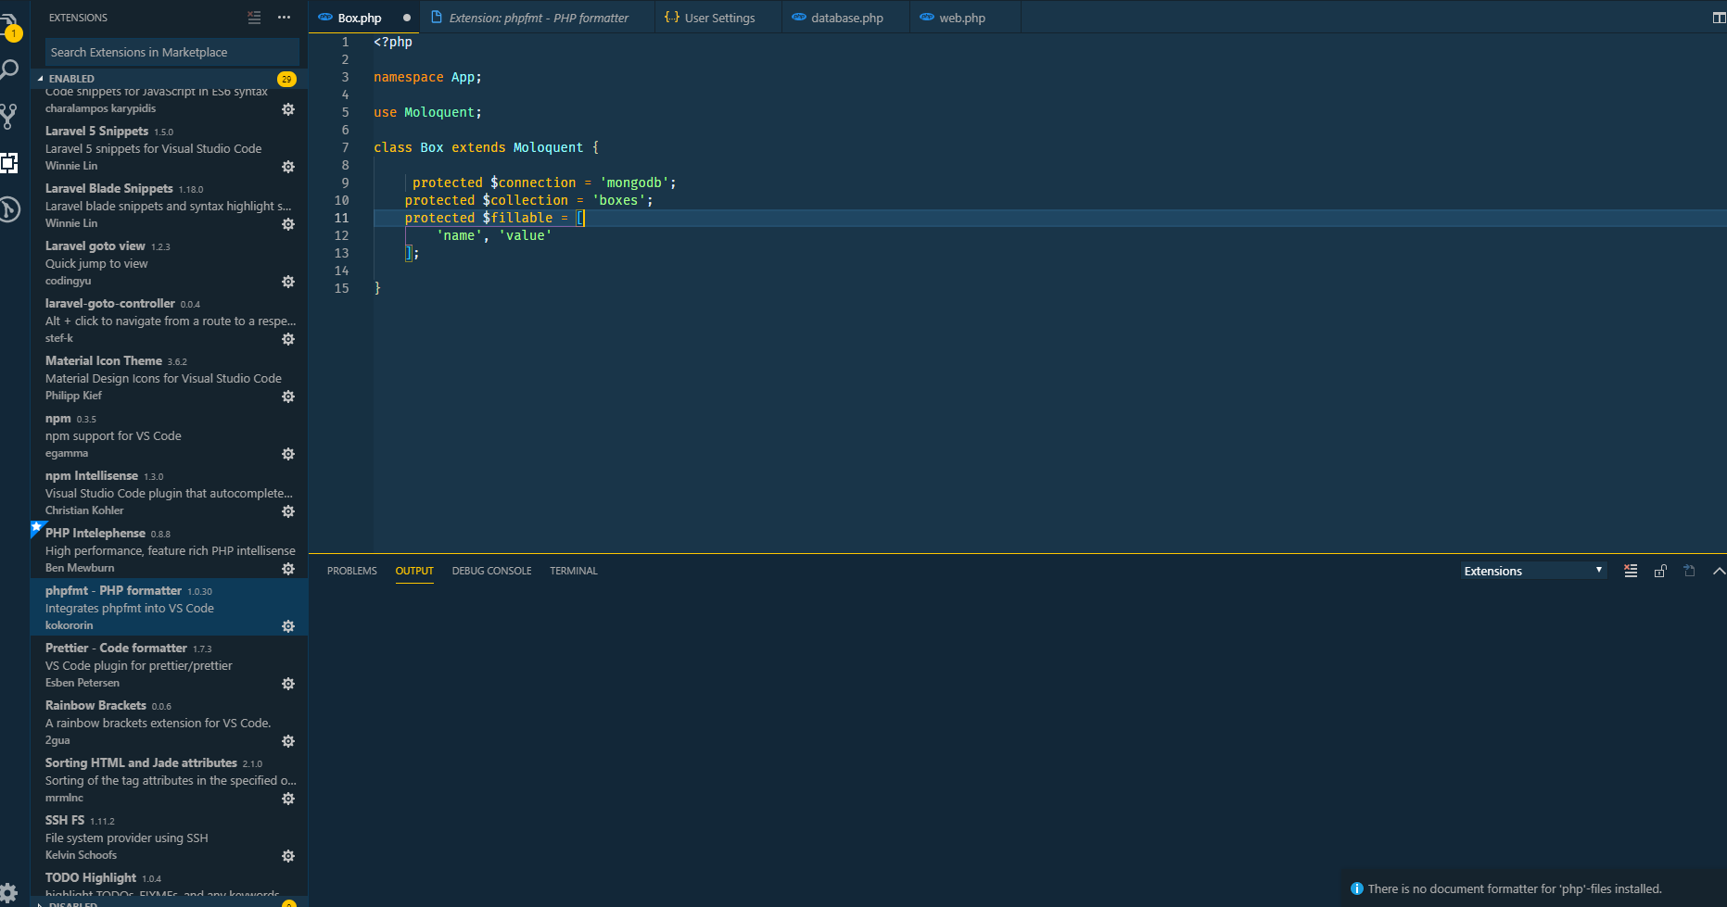Maximize the bottom panel with the chevron
This screenshot has width=1727, height=907.
pos(1718,571)
